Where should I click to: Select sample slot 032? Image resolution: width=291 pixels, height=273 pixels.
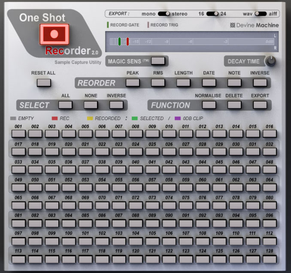coord(270,152)
